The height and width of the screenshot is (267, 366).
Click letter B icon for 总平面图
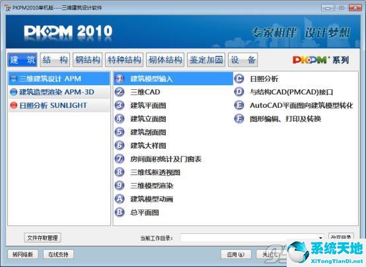click(120, 212)
